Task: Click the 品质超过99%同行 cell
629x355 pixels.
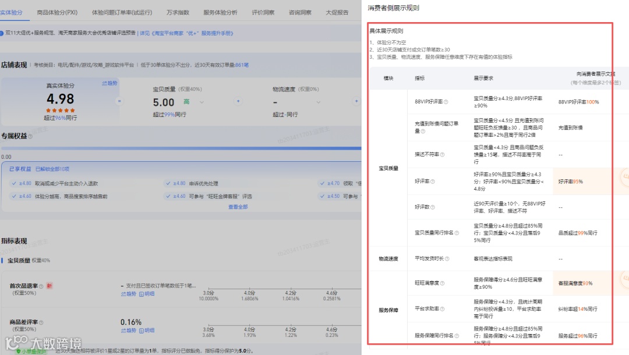Action: pos(578,233)
